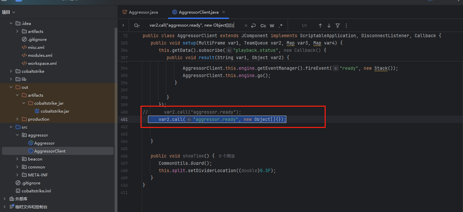Viewport: 463px width, 212px height.
Task: Expand the cobaltstrike folder
Action: (x=11, y=71)
